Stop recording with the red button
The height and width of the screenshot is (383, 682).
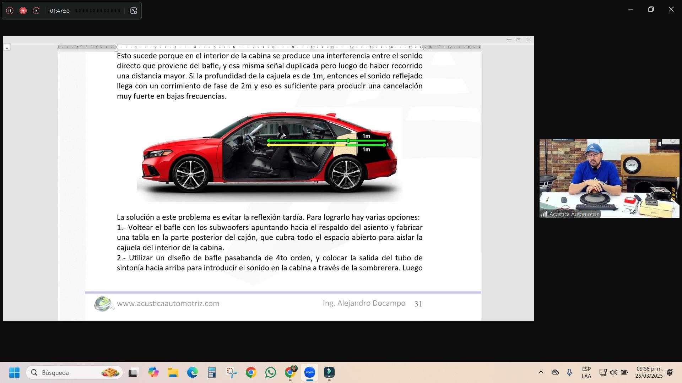point(23,11)
